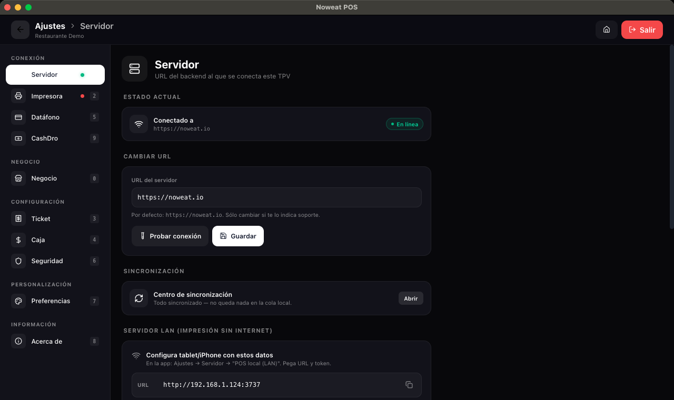Click the Probar conexión button
Screen dimensions: 674x400
pyautogui.click(x=170, y=236)
